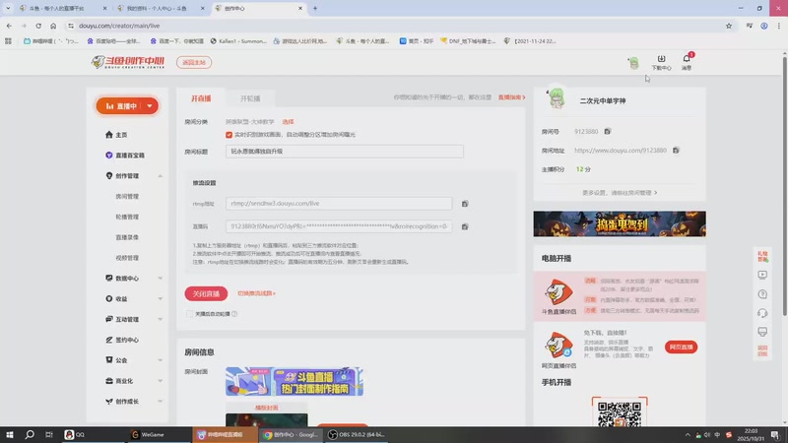Bookmark this page with the star icon
Image resolution: width=788 pixels, height=443 pixels.
point(729,26)
